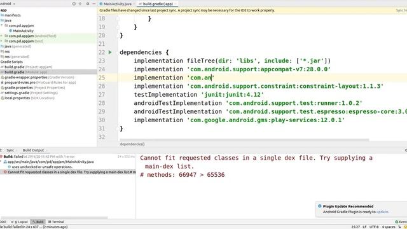Click the red error icon on dex error row
407x229 pixels.
click(5, 172)
